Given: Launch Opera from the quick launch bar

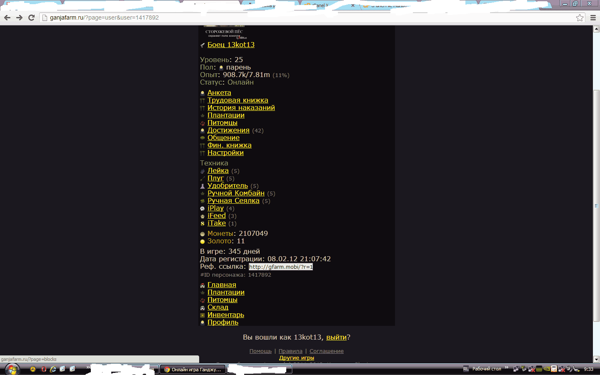Looking at the screenshot, I should tap(43, 369).
